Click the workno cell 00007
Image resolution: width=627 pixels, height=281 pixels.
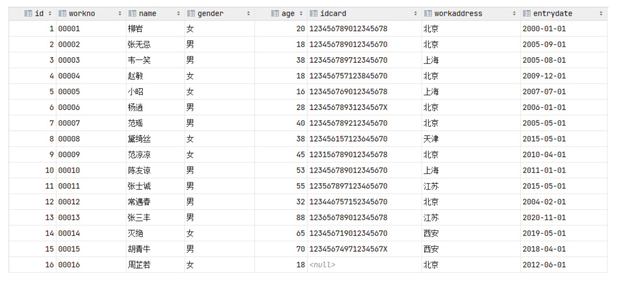point(91,123)
